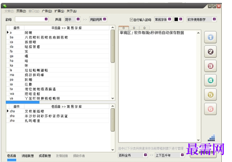Open the 扩展(S) menu
This screenshot has height=162, width=232.
[x=59, y=11]
